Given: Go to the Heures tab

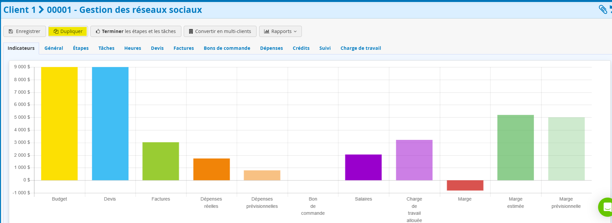Looking at the screenshot, I should point(132,48).
